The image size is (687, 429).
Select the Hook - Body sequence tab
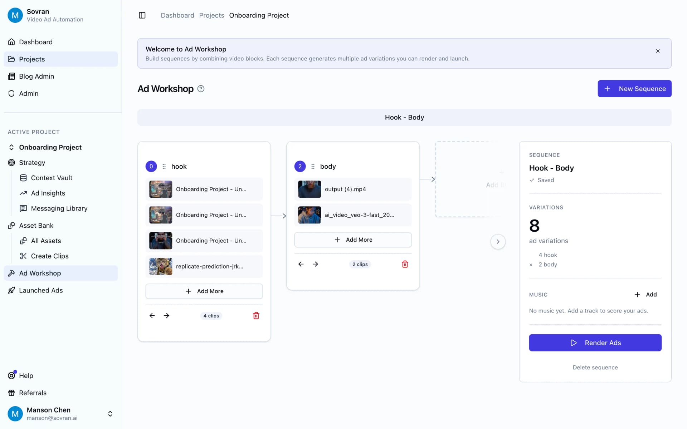tap(404, 117)
